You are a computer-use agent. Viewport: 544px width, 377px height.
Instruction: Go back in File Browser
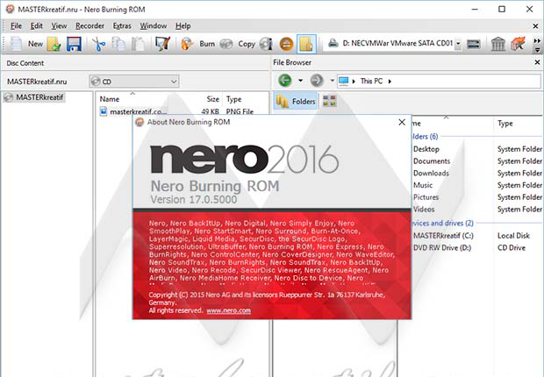coord(285,81)
